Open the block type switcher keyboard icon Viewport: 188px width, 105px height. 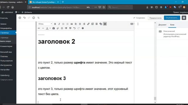(132, 24)
